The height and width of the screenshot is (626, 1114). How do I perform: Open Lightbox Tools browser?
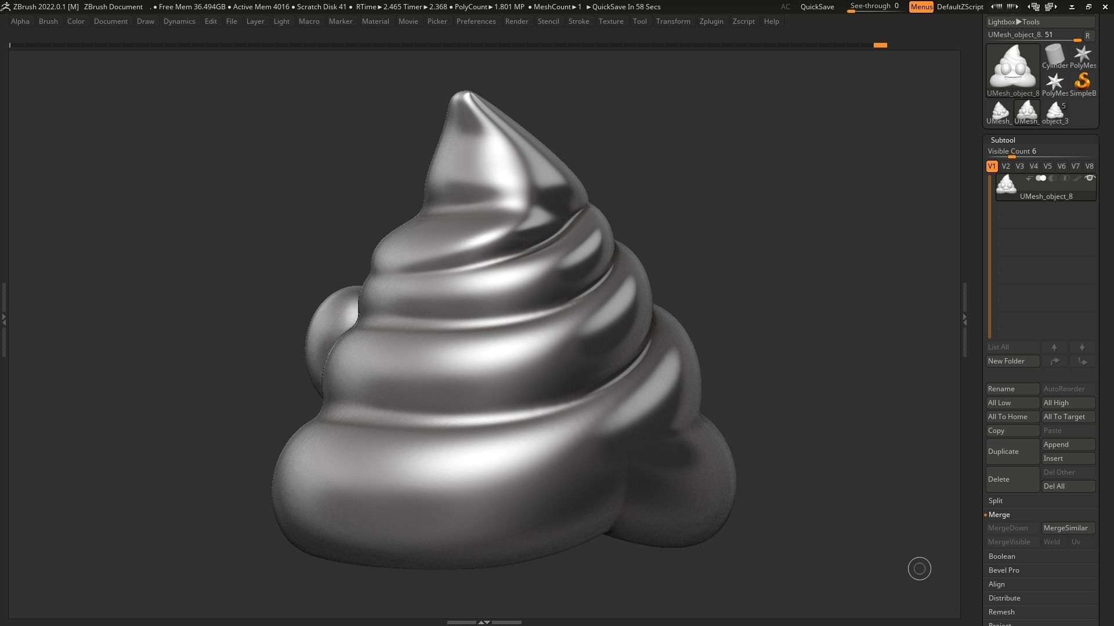click(1040, 22)
